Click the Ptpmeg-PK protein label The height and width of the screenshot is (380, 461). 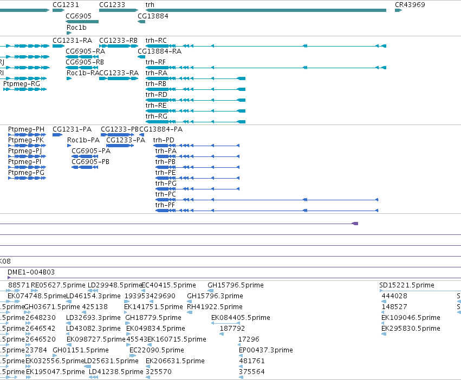click(26, 140)
